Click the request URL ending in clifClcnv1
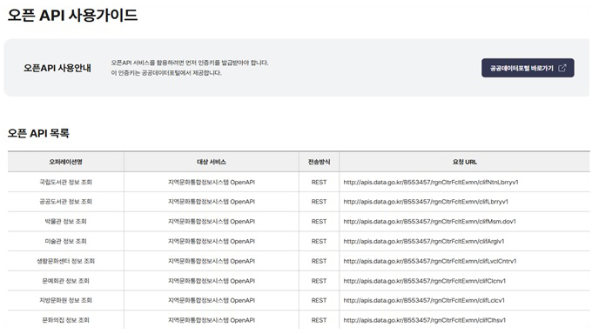The height and width of the screenshot is (334, 592). click(x=424, y=281)
